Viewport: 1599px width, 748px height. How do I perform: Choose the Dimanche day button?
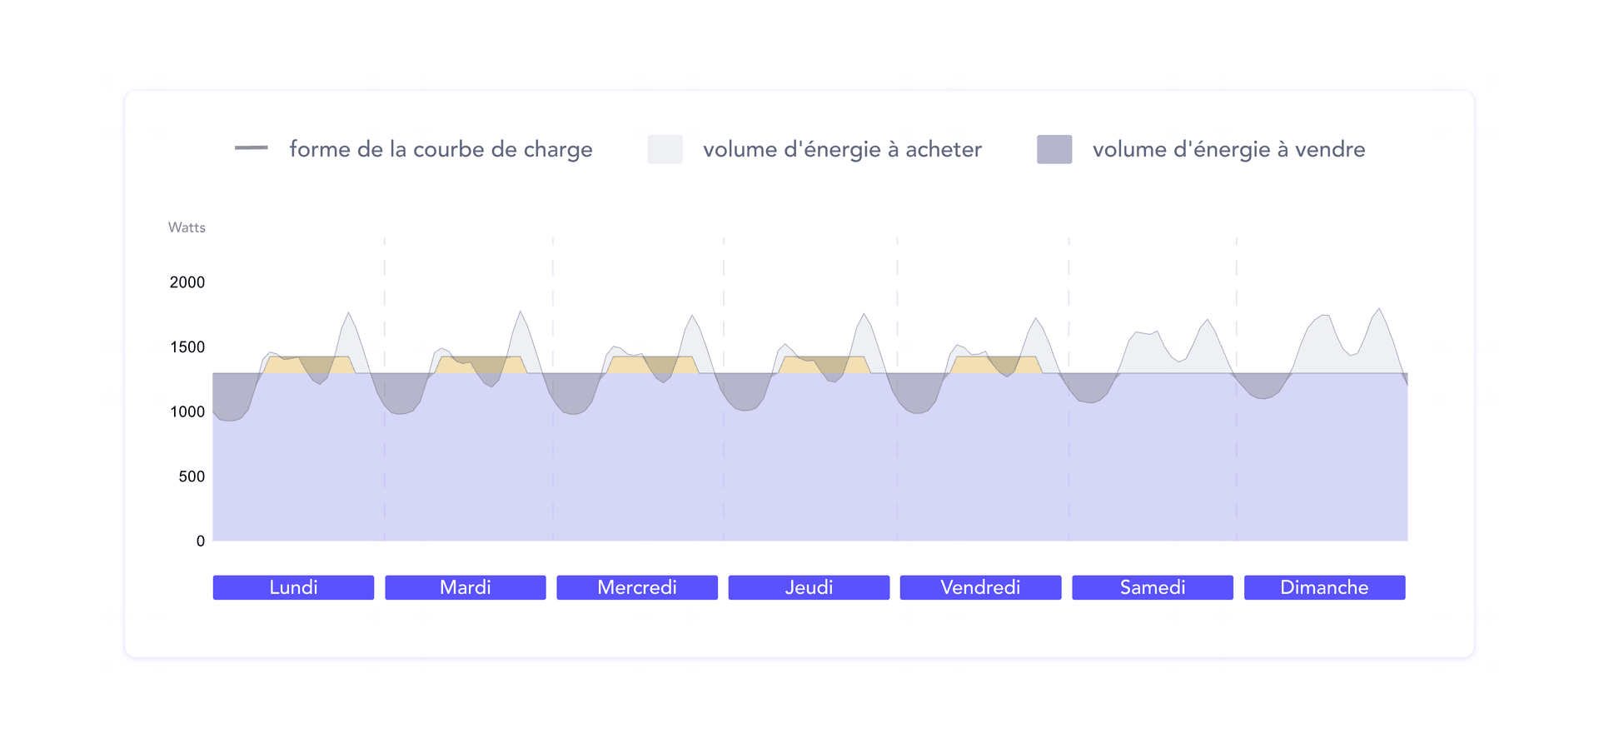pyautogui.click(x=1324, y=587)
